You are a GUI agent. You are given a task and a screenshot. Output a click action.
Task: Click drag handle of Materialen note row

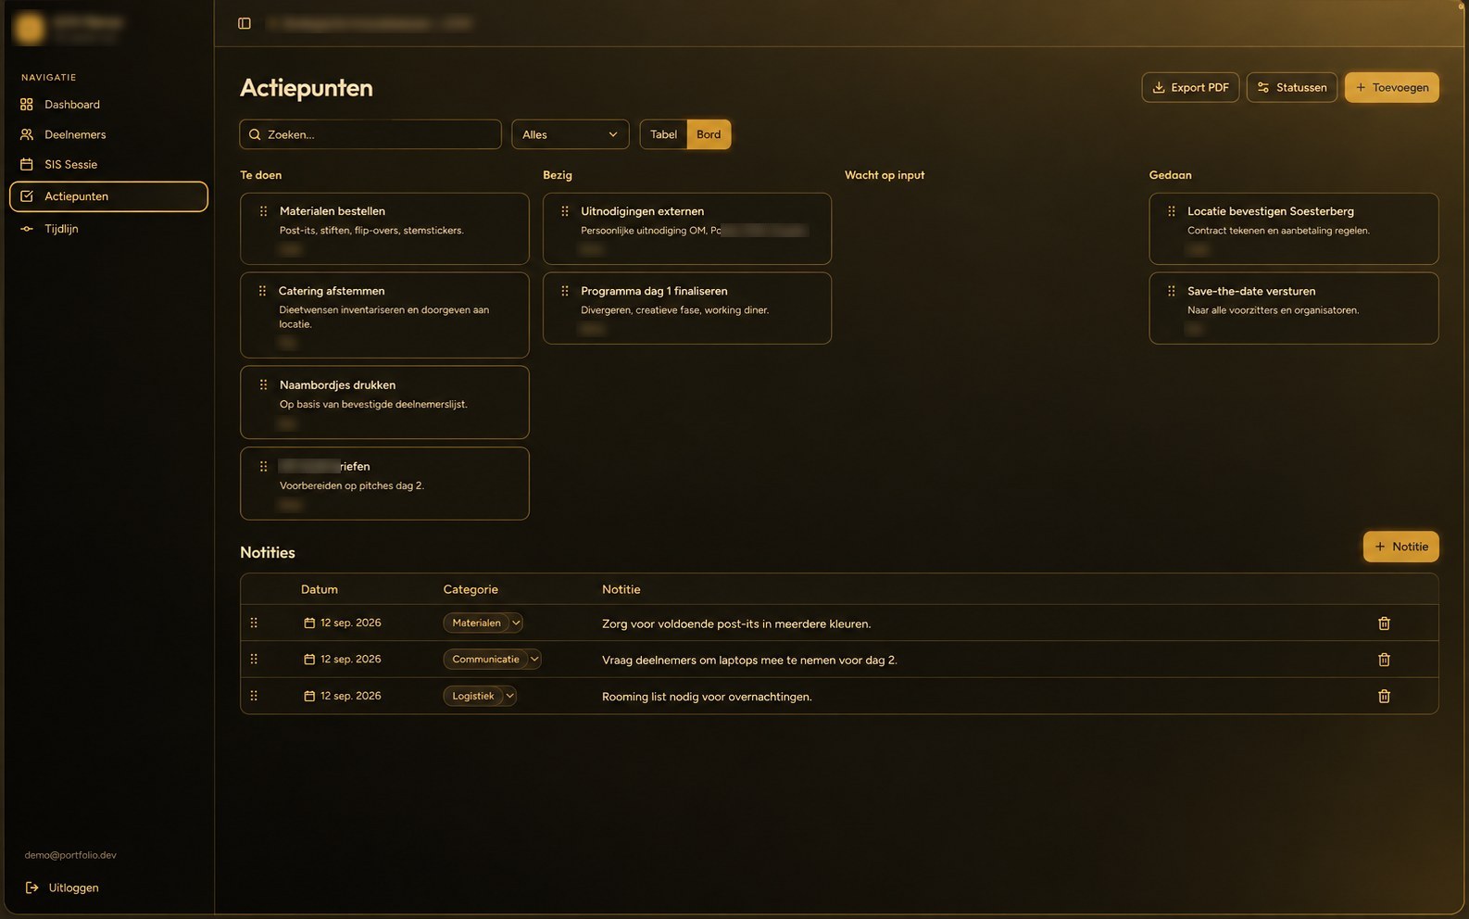pyautogui.click(x=254, y=623)
